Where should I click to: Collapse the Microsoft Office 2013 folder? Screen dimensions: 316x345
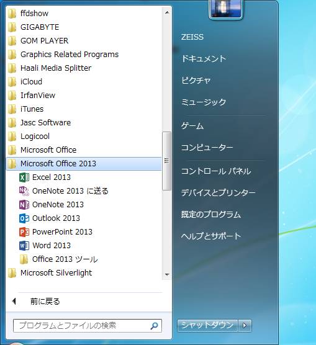pos(84,164)
